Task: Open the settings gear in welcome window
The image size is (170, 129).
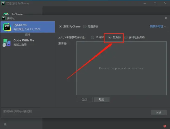Action: [x=5, y=124]
